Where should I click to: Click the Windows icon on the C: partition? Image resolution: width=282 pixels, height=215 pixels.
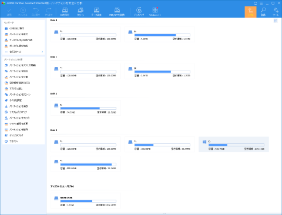204,142
